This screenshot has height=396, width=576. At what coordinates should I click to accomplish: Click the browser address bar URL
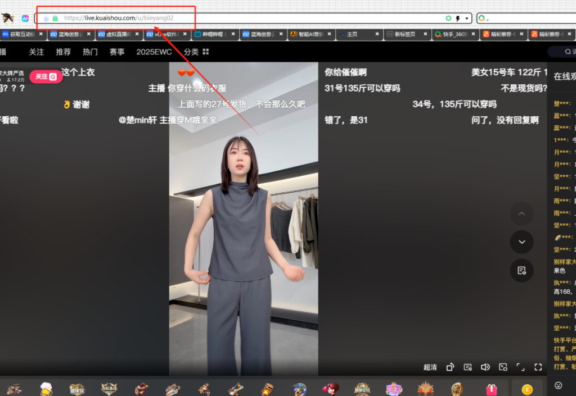[118, 18]
